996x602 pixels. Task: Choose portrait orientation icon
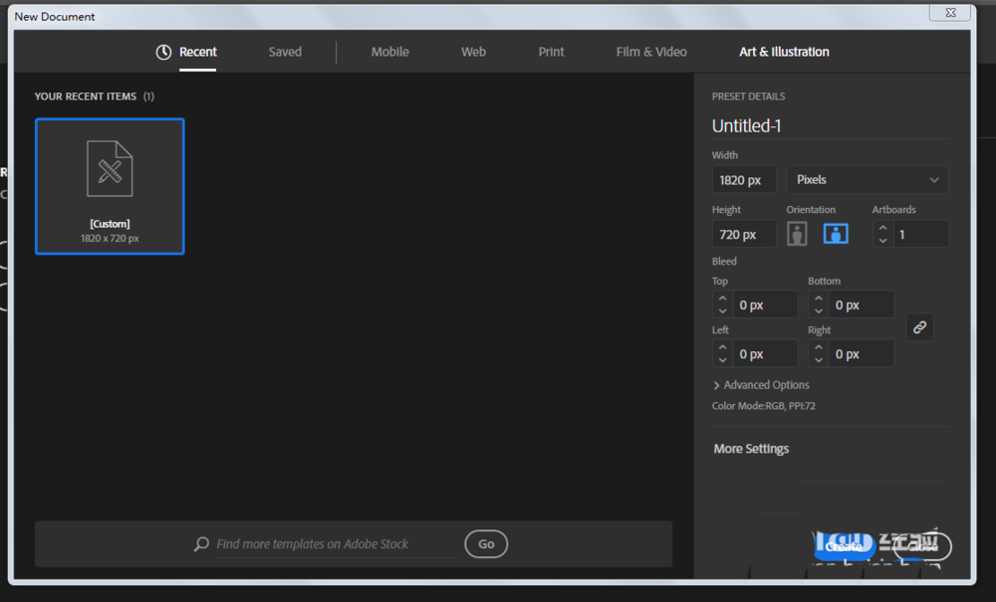point(797,234)
